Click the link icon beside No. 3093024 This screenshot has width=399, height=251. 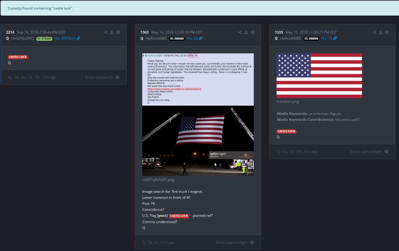tap(78, 38)
